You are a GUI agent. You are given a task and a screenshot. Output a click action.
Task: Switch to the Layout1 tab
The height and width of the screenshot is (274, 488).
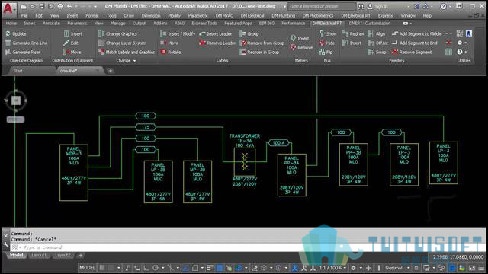(x=39, y=255)
